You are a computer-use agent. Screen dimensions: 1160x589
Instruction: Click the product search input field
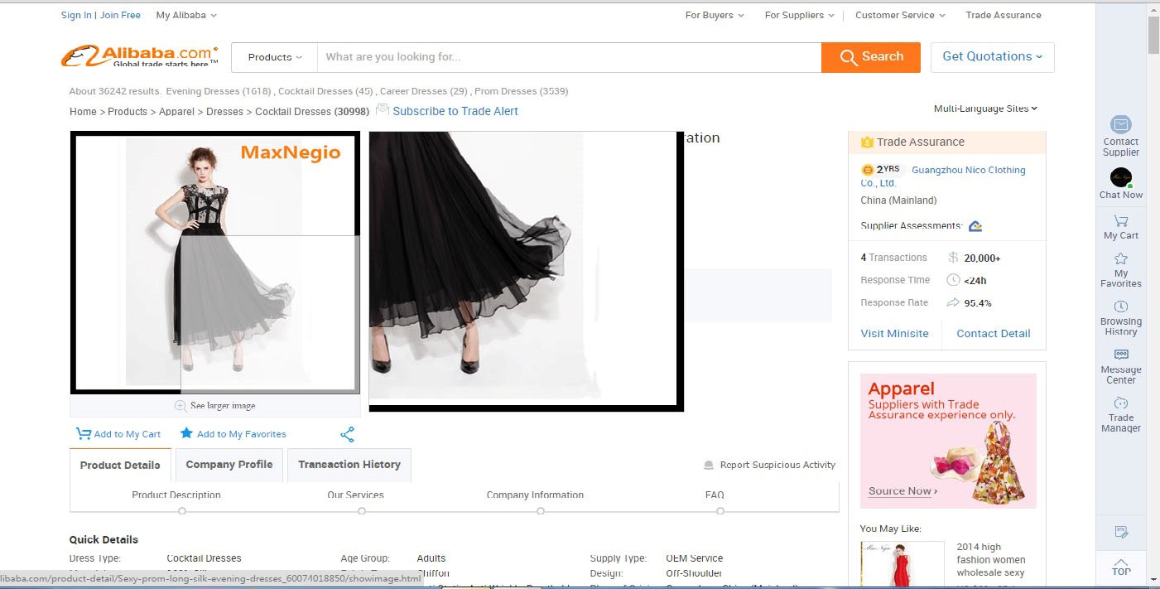tap(569, 57)
